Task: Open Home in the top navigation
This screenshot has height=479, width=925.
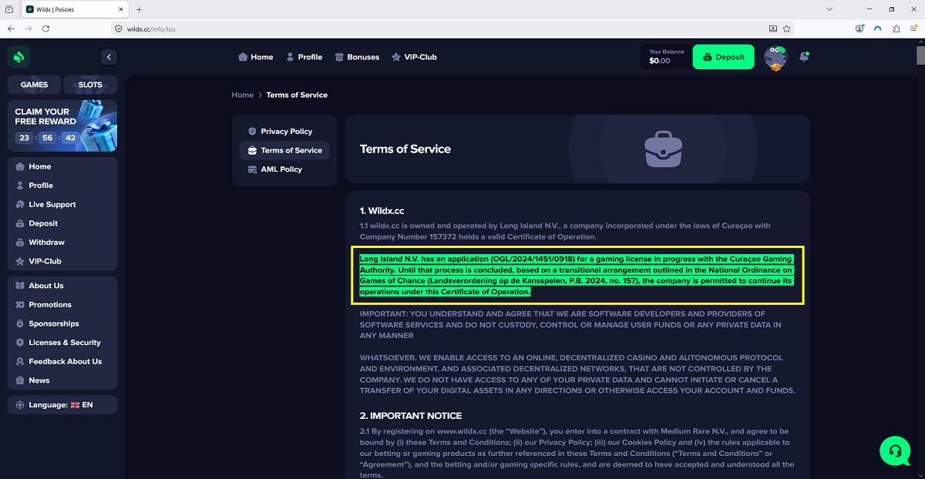Action: click(256, 57)
